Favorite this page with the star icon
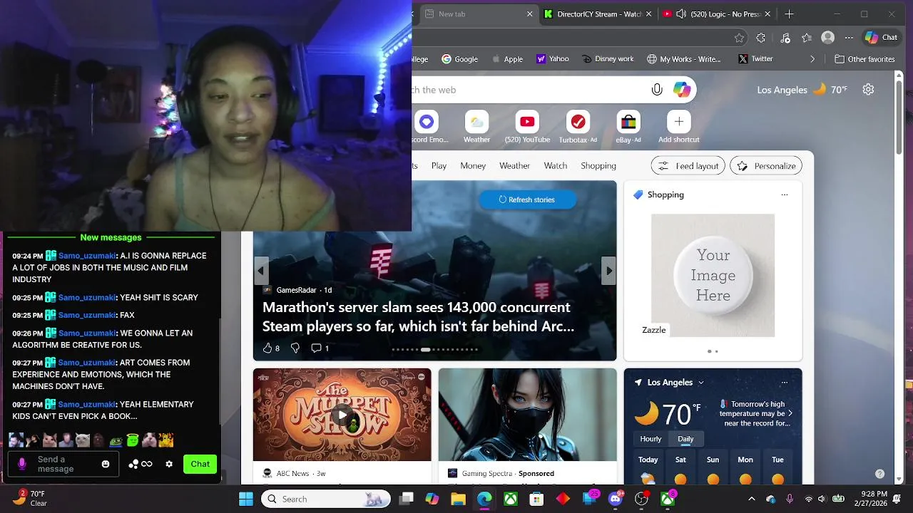Viewport: 913px width, 513px height. 740,38
